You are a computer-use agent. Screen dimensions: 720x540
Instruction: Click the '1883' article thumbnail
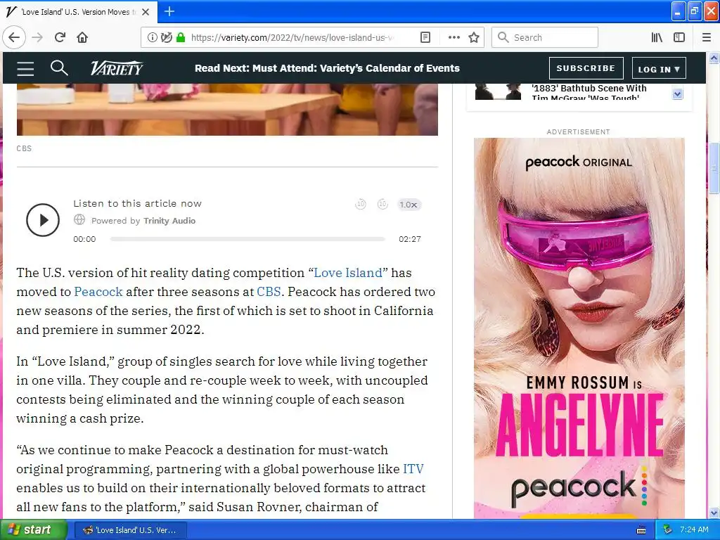click(x=498, y=91)
